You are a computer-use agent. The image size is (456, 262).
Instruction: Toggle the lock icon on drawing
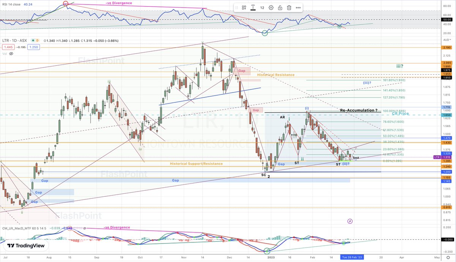coord(280,8)
